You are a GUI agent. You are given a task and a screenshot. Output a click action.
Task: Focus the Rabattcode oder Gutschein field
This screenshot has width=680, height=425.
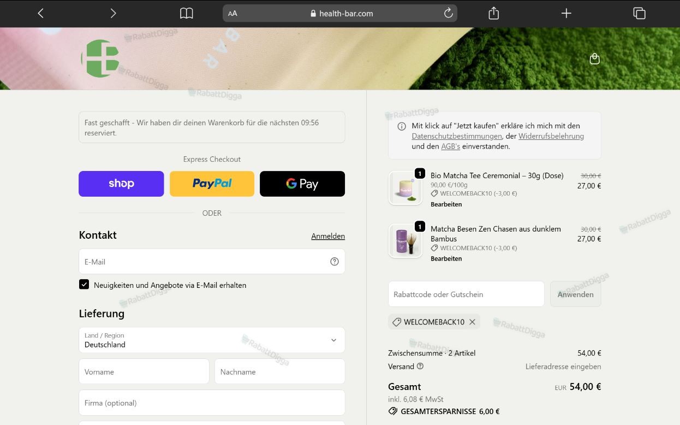466,294
